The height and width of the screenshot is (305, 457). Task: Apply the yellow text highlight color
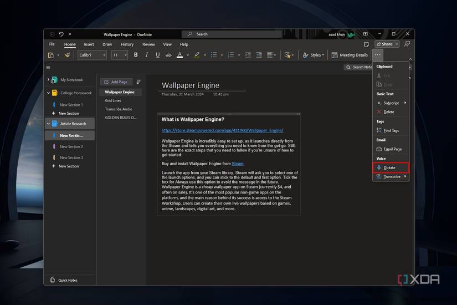click(197, 55)
